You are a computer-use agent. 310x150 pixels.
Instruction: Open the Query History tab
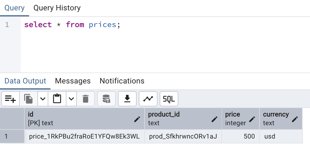57,8
